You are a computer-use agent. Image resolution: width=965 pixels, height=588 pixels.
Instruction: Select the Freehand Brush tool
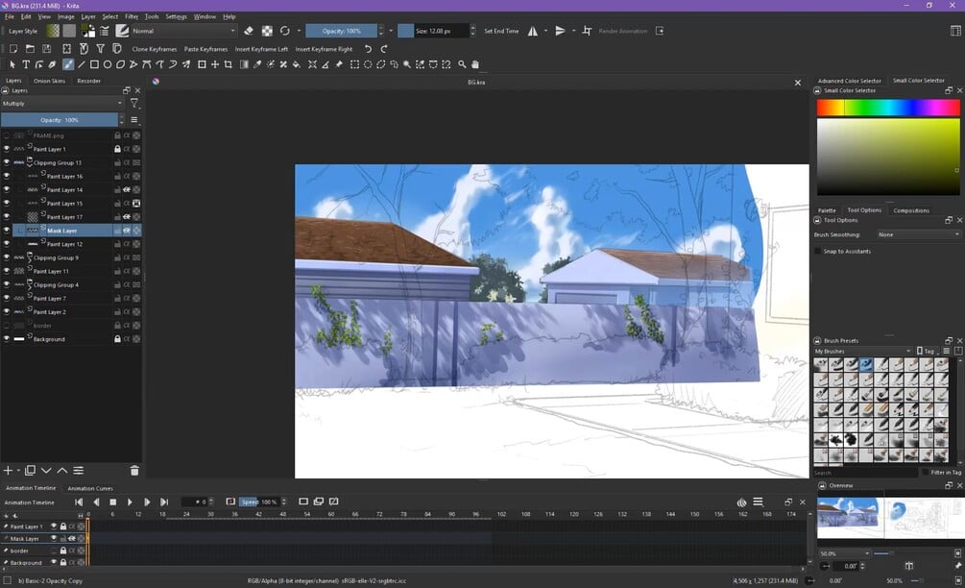point(68,64)
